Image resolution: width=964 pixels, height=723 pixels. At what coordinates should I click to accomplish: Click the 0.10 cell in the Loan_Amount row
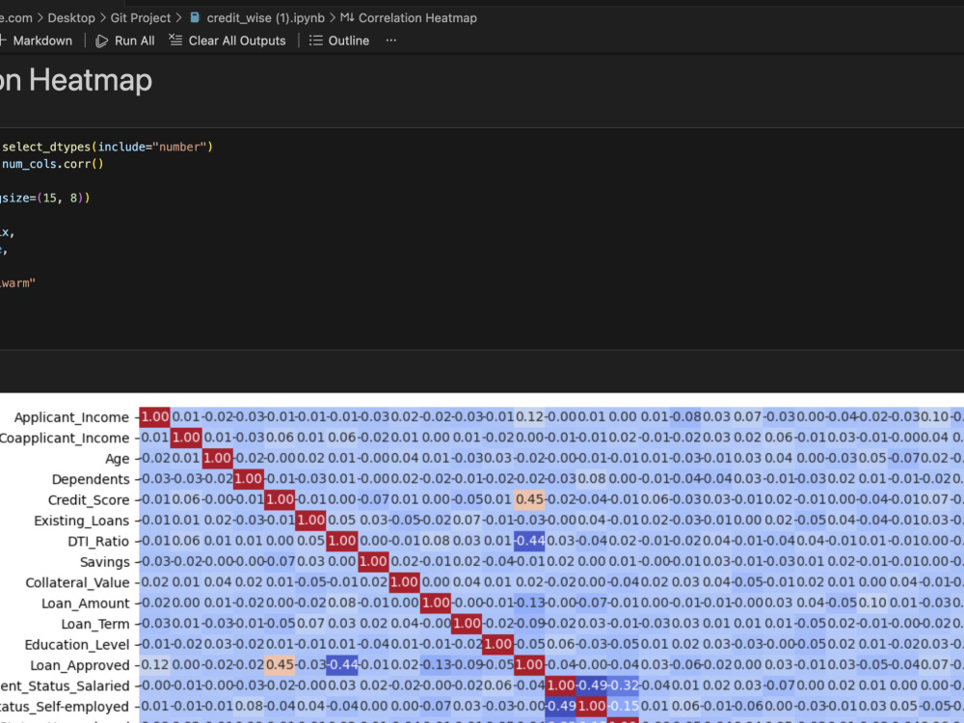point(872,602)
